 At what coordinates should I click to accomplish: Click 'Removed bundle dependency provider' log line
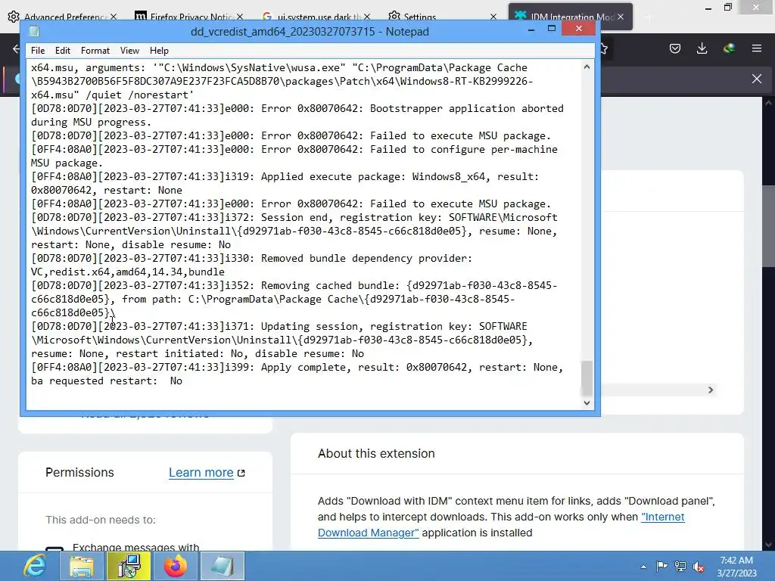pyautogui.click(x=251, y=258)
